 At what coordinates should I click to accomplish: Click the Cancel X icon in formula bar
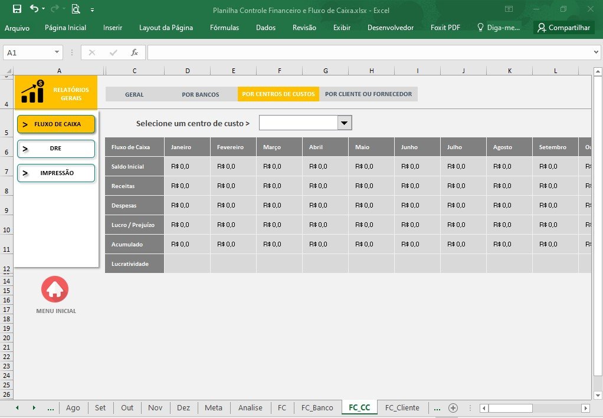92,52
